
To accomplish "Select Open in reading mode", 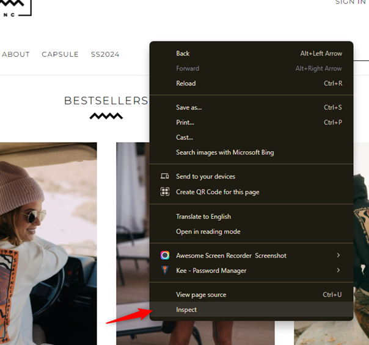I will pyautogui.click(x=208, y=232).
